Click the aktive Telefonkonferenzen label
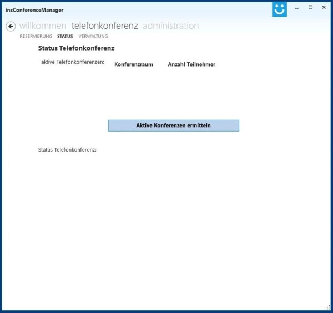Image resolution: width=333 pixels, height=313 pixels. coord(73,62)
